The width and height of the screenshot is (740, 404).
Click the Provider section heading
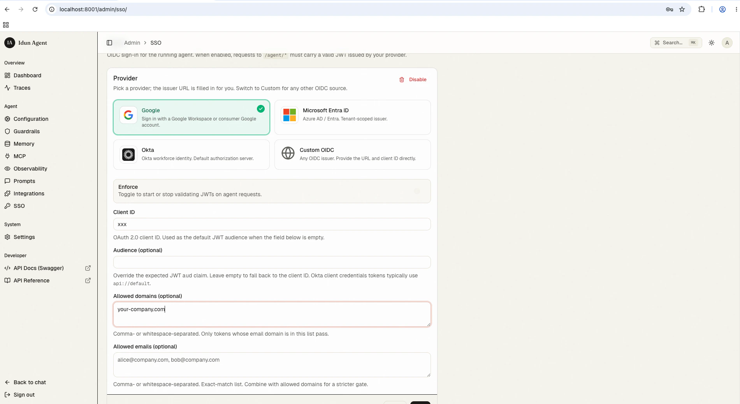click(x=125, y=78)
